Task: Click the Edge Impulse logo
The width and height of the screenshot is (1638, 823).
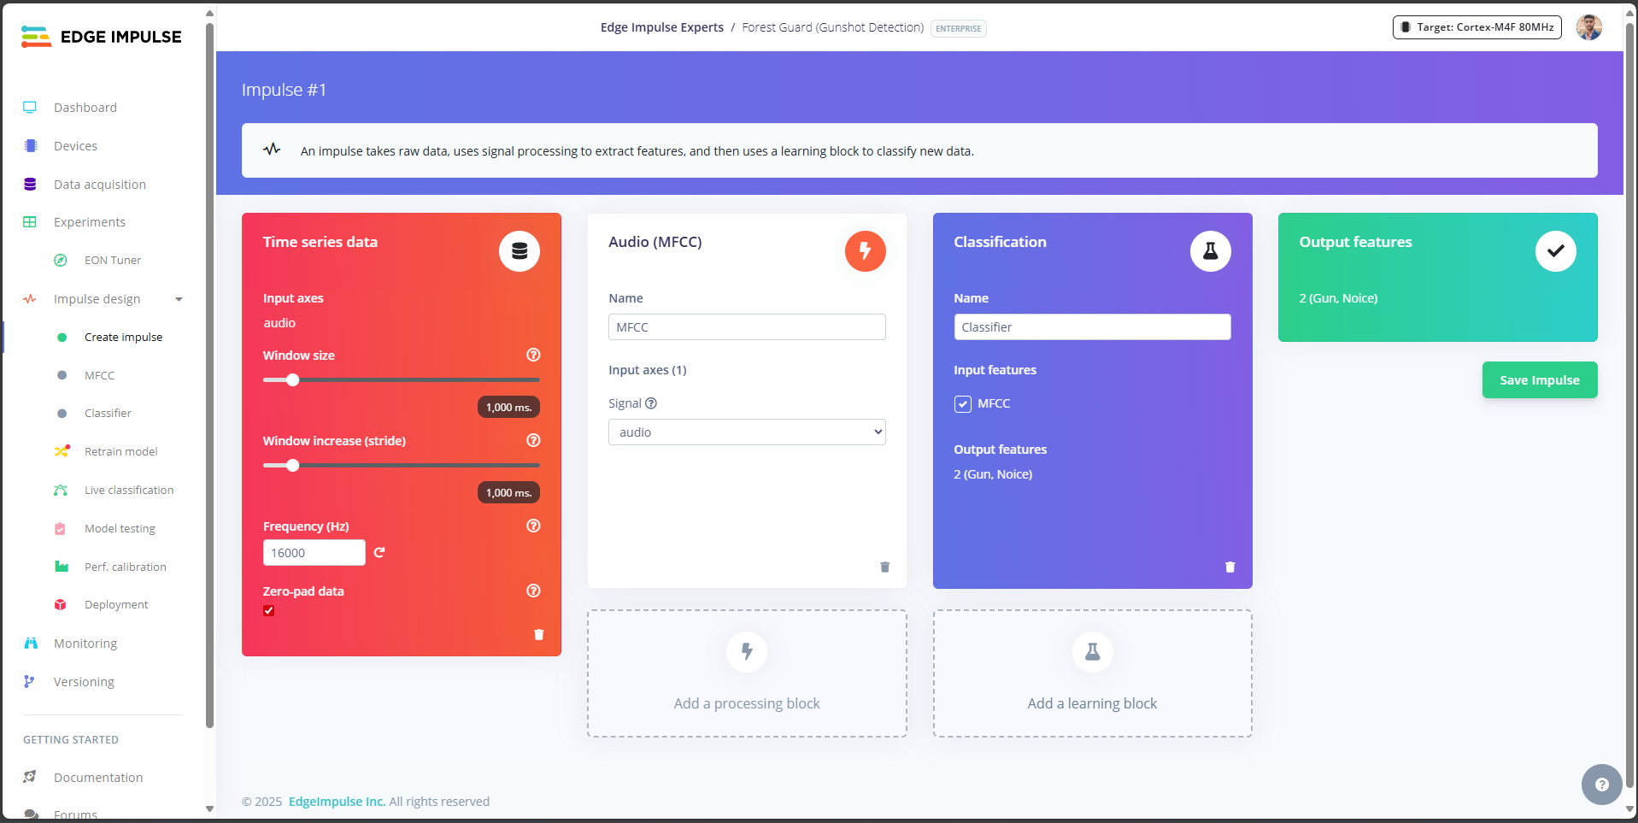Action: pos(101,37)
